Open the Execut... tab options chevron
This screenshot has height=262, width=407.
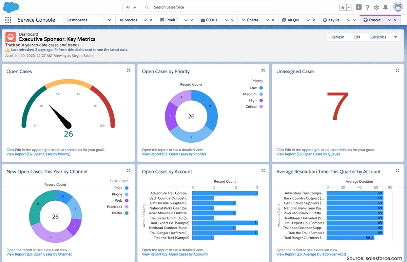(x=389, y=20)
